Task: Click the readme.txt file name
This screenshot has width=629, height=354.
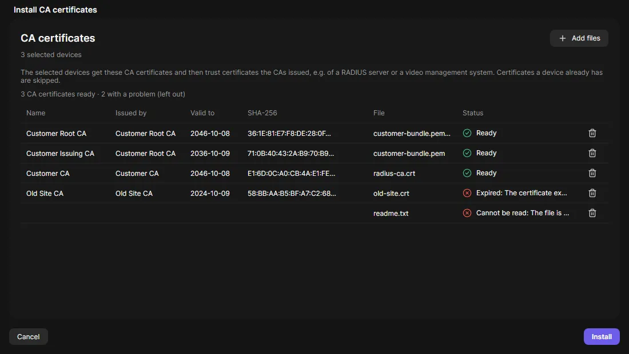Action: click(391, 214)
